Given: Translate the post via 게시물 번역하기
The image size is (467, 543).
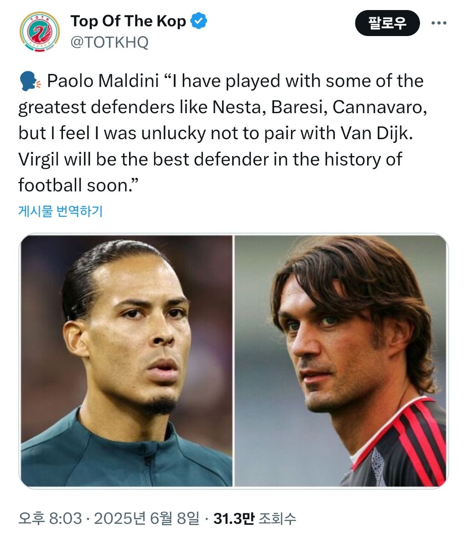Looking at the screenshot, I should 60,211.
